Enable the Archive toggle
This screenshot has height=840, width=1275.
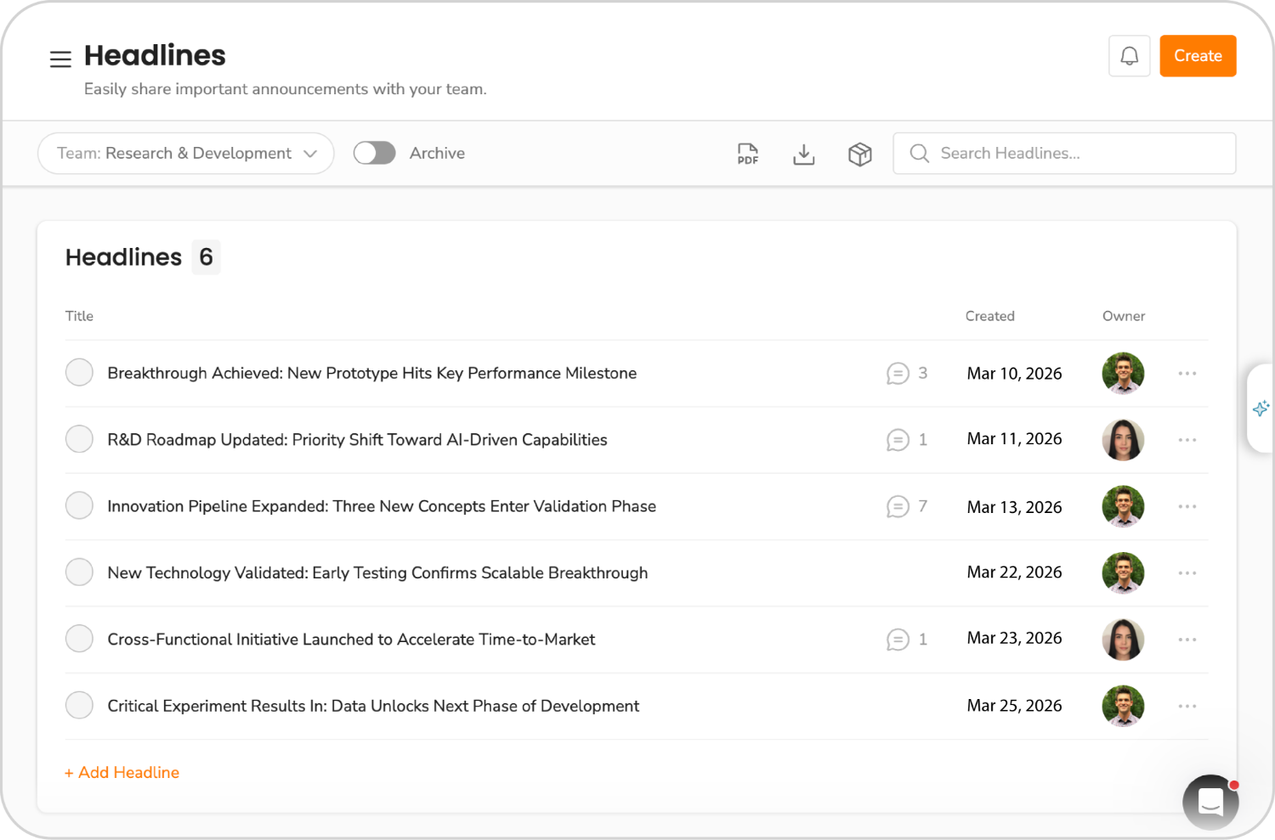pyautogui.click(x=374, y=153)
